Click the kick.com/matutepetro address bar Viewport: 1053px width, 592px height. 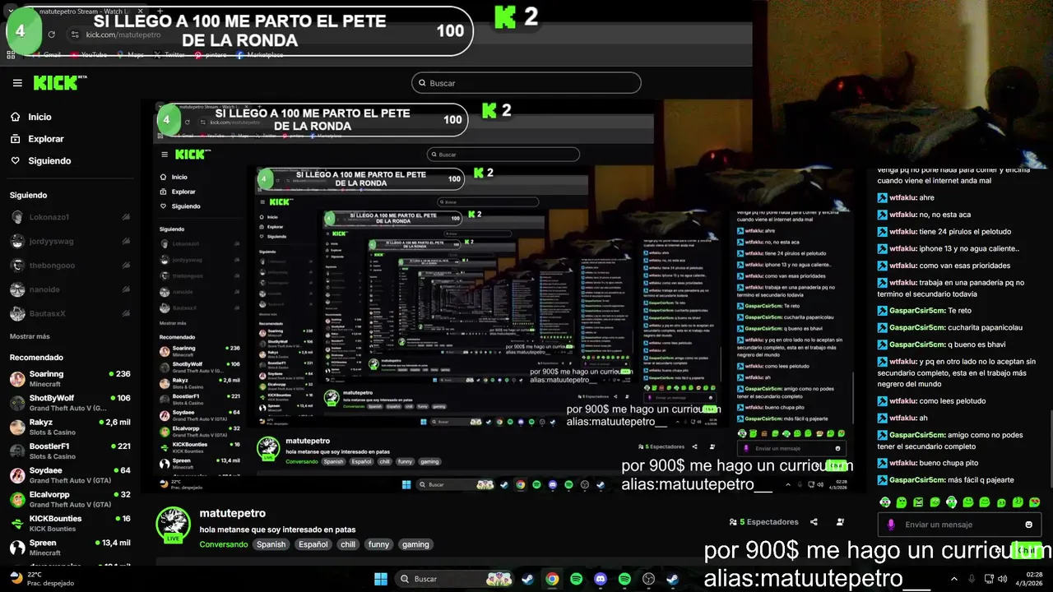tap(123, 35)
